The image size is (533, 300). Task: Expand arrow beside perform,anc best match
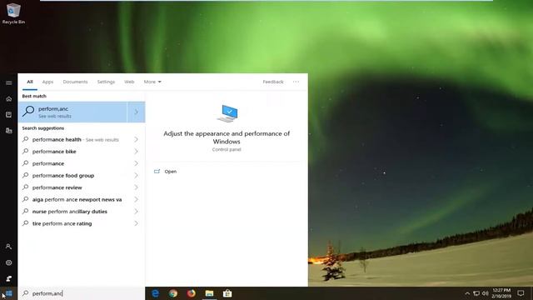click(x=137, y=112)
